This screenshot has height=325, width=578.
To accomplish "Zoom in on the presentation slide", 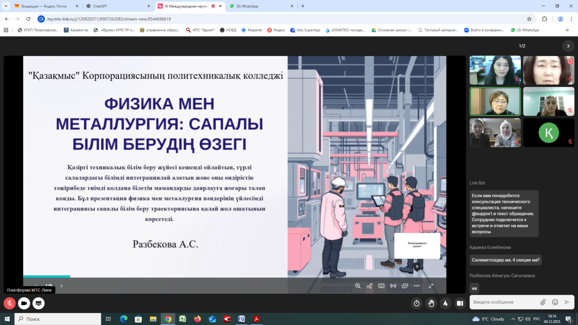I will coord(358,286).
